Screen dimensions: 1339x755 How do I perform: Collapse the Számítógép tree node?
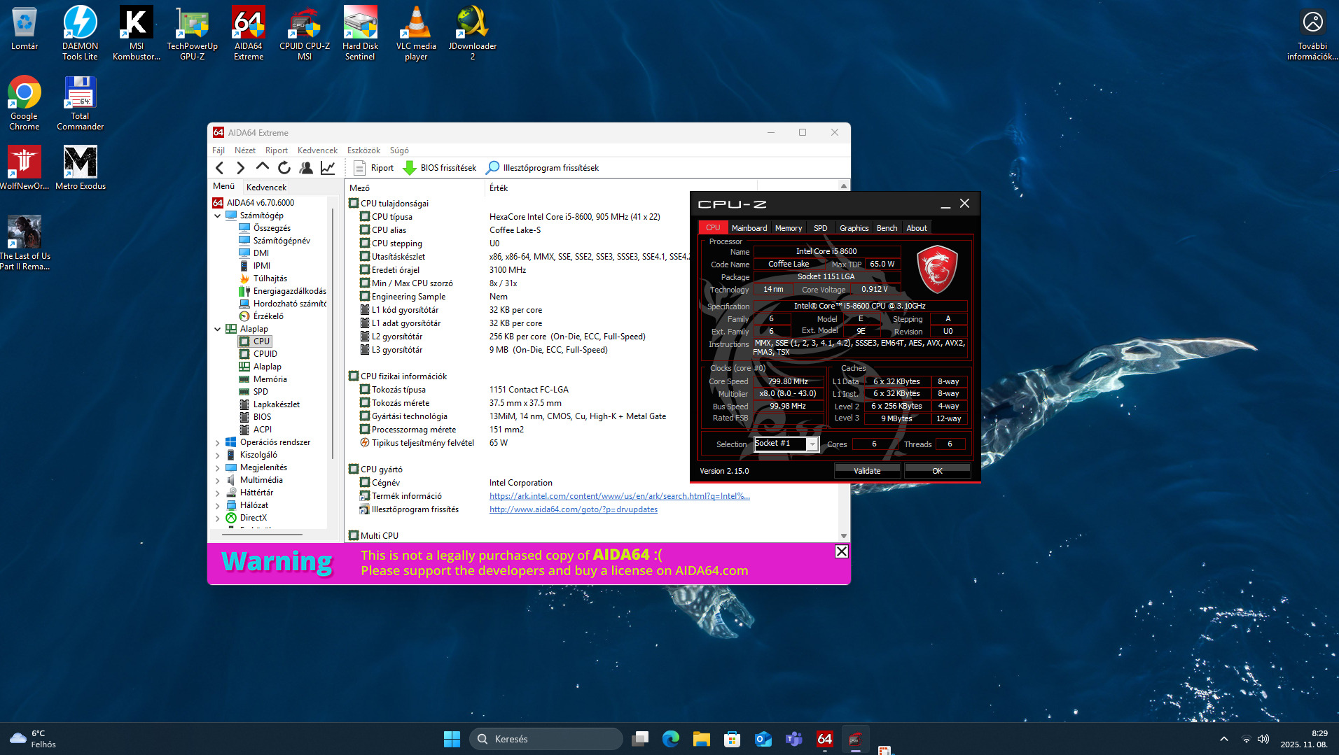click(218, 216)
